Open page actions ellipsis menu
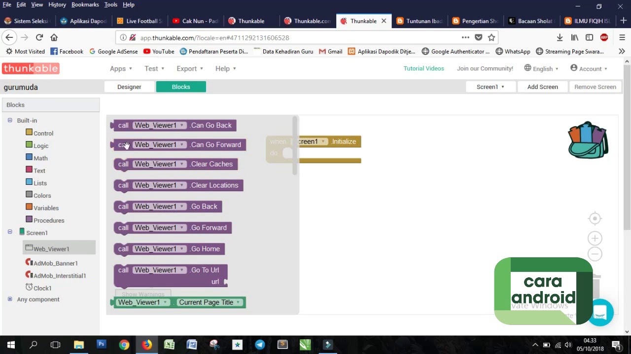 [465, 37]
